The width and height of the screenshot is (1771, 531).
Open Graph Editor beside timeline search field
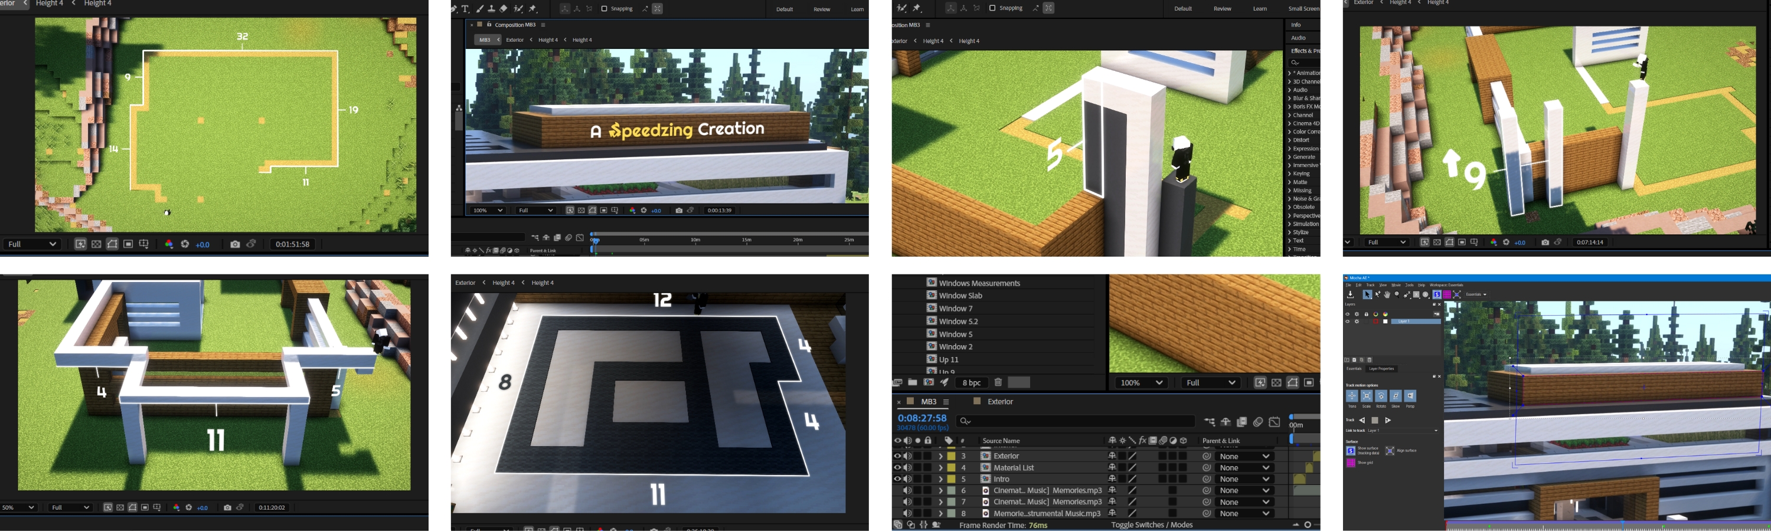coord(1274,422)
